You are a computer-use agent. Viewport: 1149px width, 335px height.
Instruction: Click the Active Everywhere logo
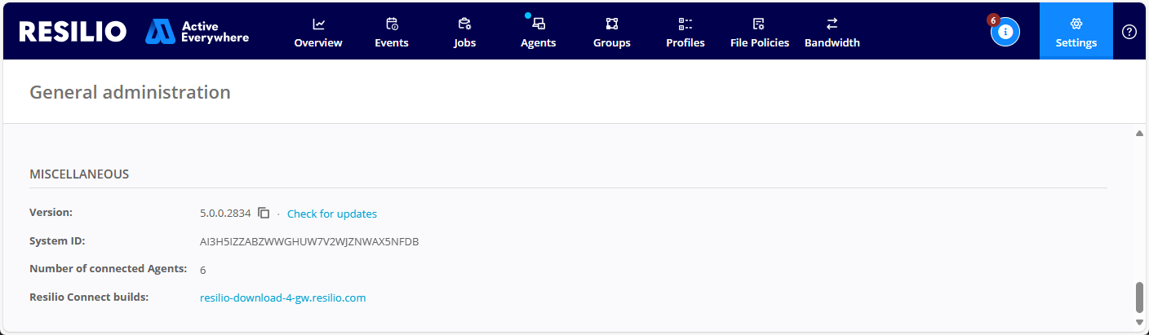[x=197, y=32]
